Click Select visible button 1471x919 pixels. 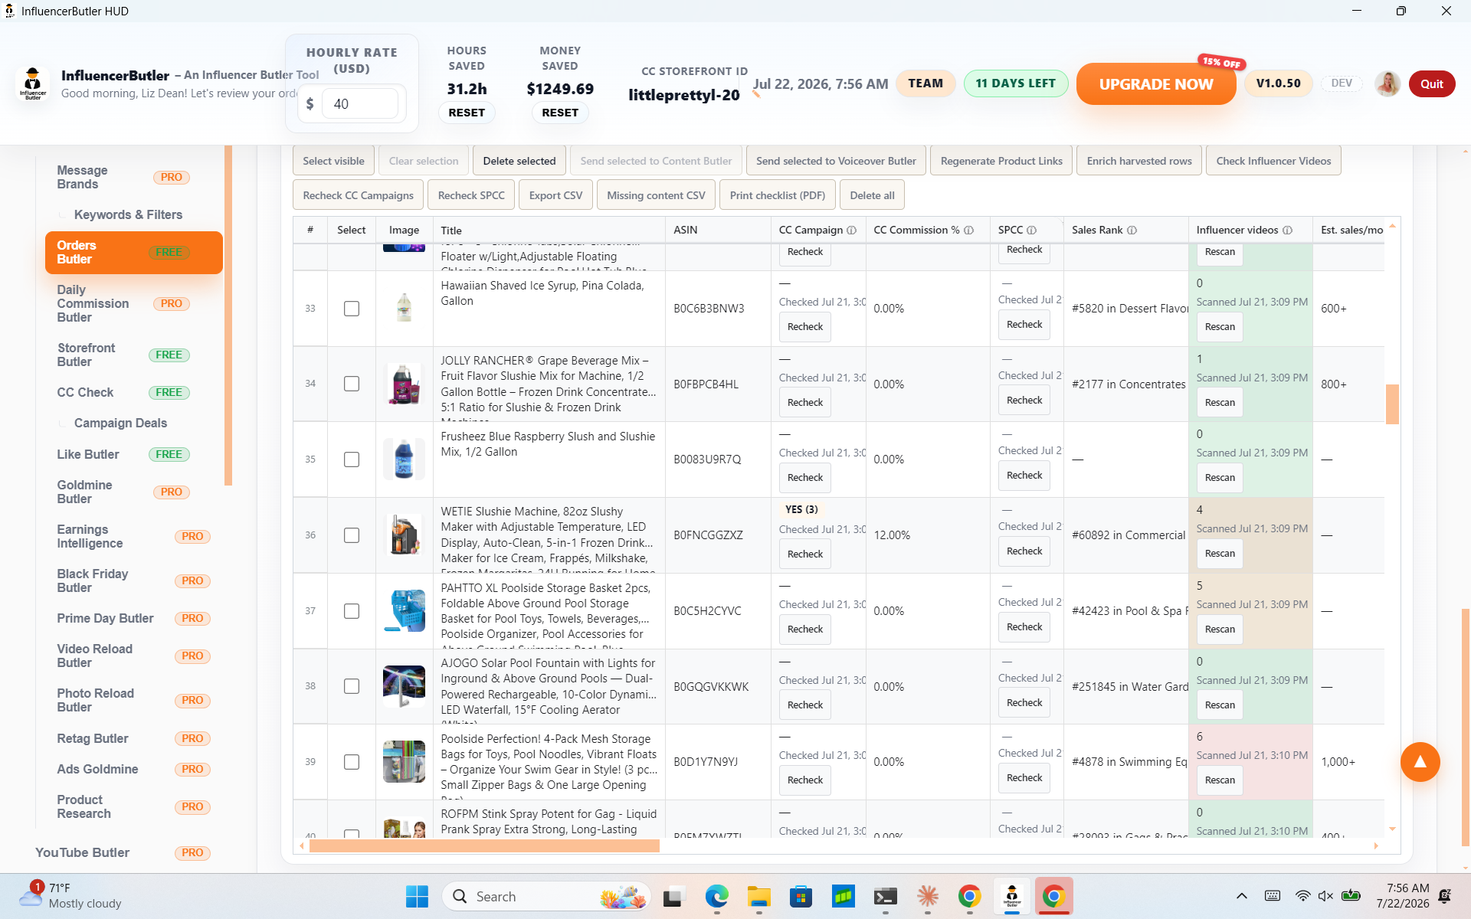333,161
